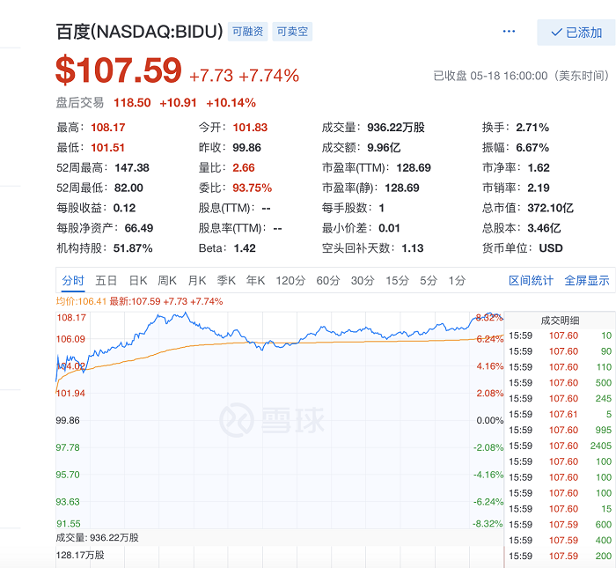The height and width of the screenshot is (568, 616).
Task: Click the 货币单位 value USD
Action: (551, 248)
